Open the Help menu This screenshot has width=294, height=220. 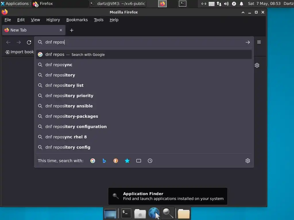pos(114,20)
